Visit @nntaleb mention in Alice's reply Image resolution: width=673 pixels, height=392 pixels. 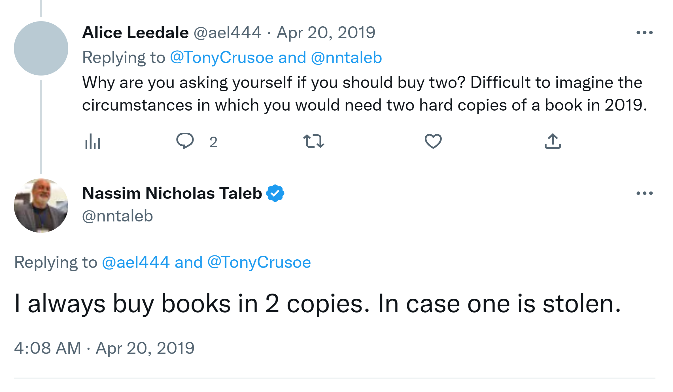[x=346, y=57]
